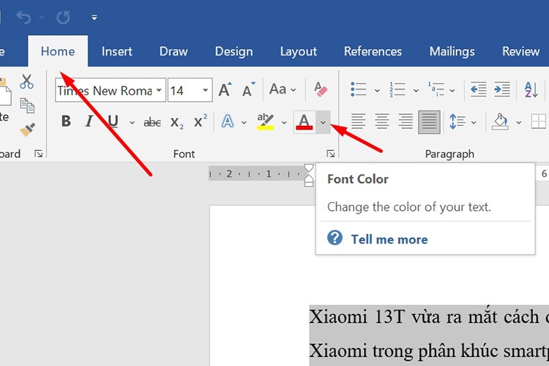Expand the Bullets dropdown arrow

pyautogui.click(x=377, y=90)
